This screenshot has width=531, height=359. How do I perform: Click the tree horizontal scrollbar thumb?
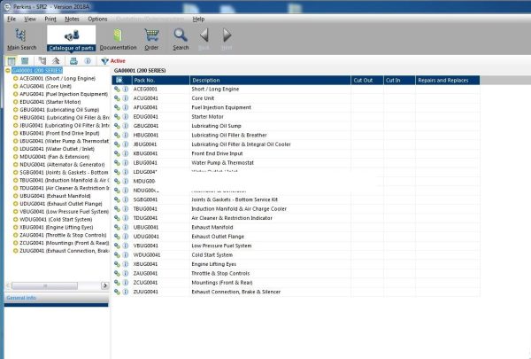(45, 285)
